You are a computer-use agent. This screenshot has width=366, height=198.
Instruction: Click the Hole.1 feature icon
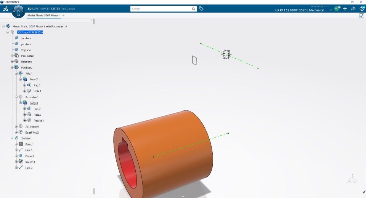point(29,91)
